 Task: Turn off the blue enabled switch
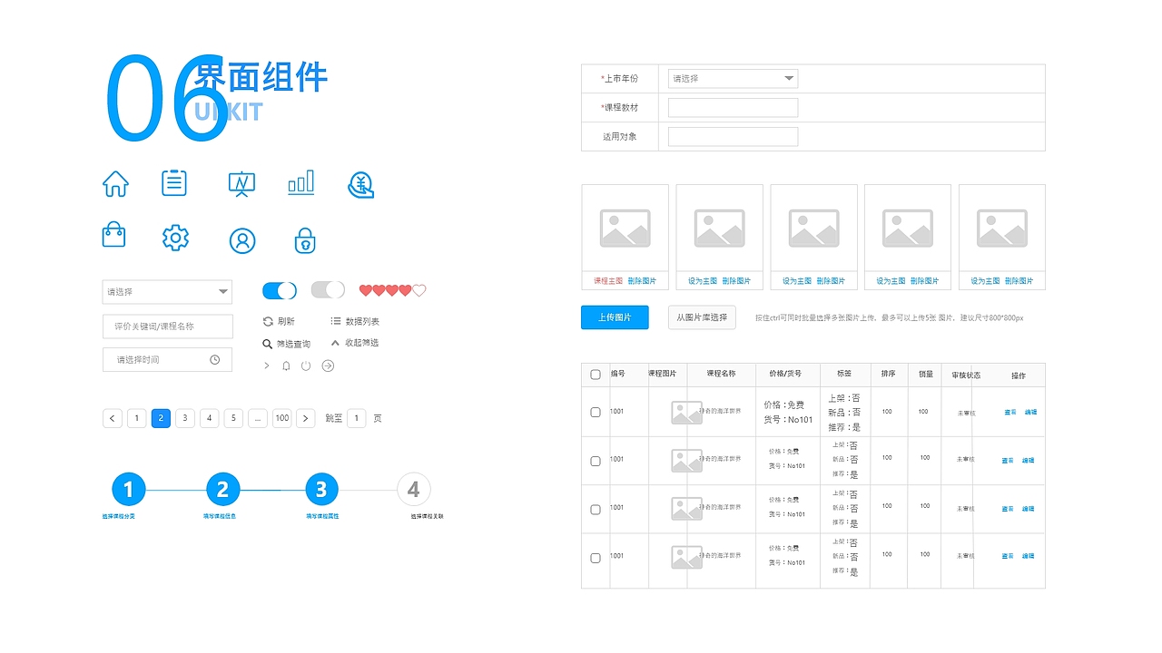coord(280,290)
